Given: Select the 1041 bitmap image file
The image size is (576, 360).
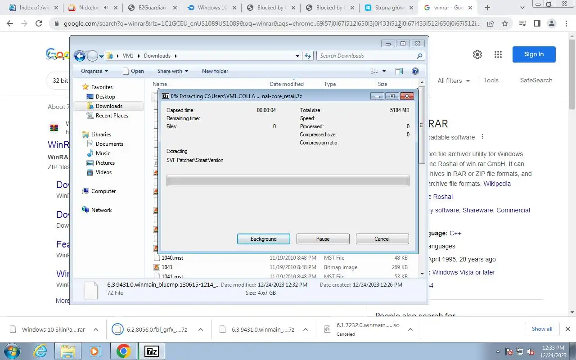Looking at the screenshot, I should click(167, 267).
